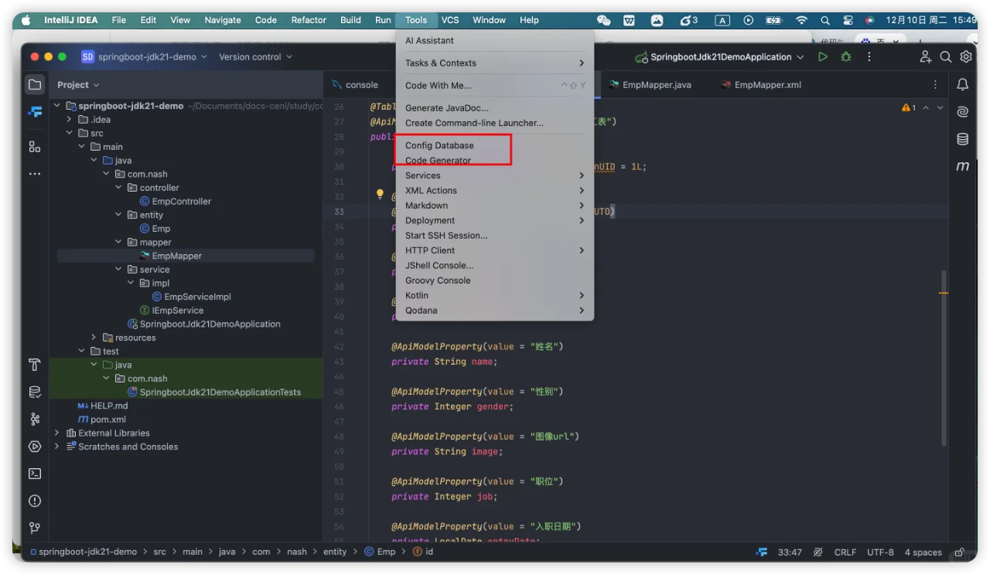Screen dimensions: 990x574
Task: Open the Services tool window icon
Action: (x=35, y=446)
